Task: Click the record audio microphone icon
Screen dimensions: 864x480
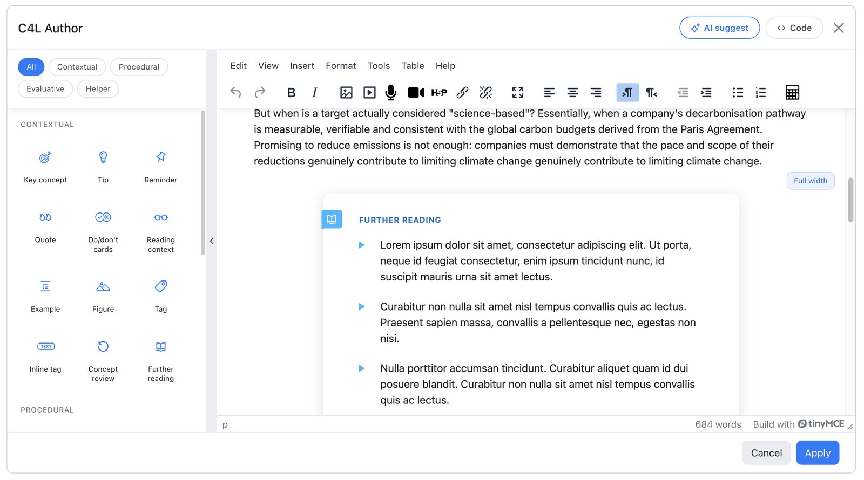Action: click(391, 93)
